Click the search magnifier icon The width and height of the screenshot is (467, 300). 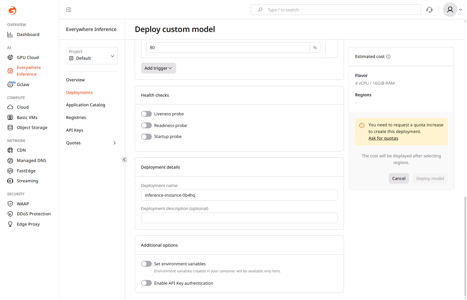tap(260, 10)
